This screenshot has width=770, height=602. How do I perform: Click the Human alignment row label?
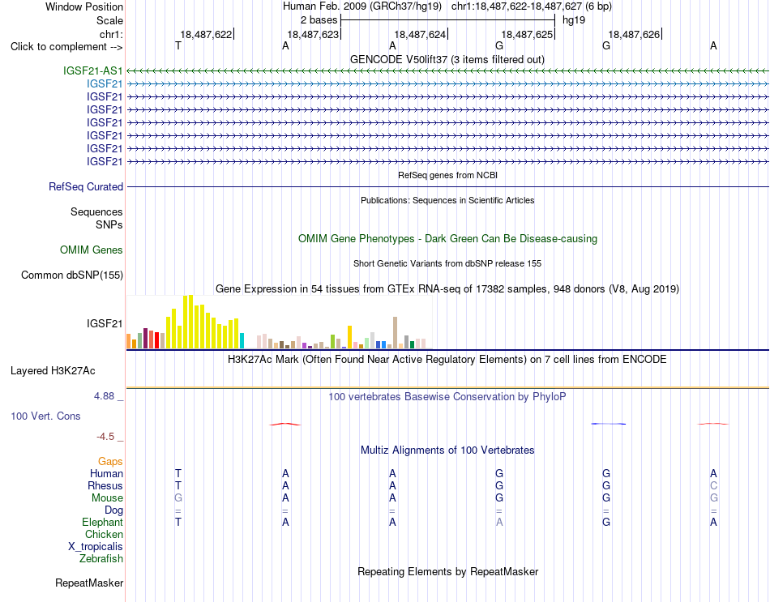(106, 473)
